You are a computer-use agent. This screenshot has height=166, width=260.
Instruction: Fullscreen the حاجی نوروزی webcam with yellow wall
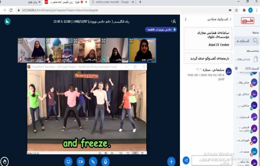131,41
